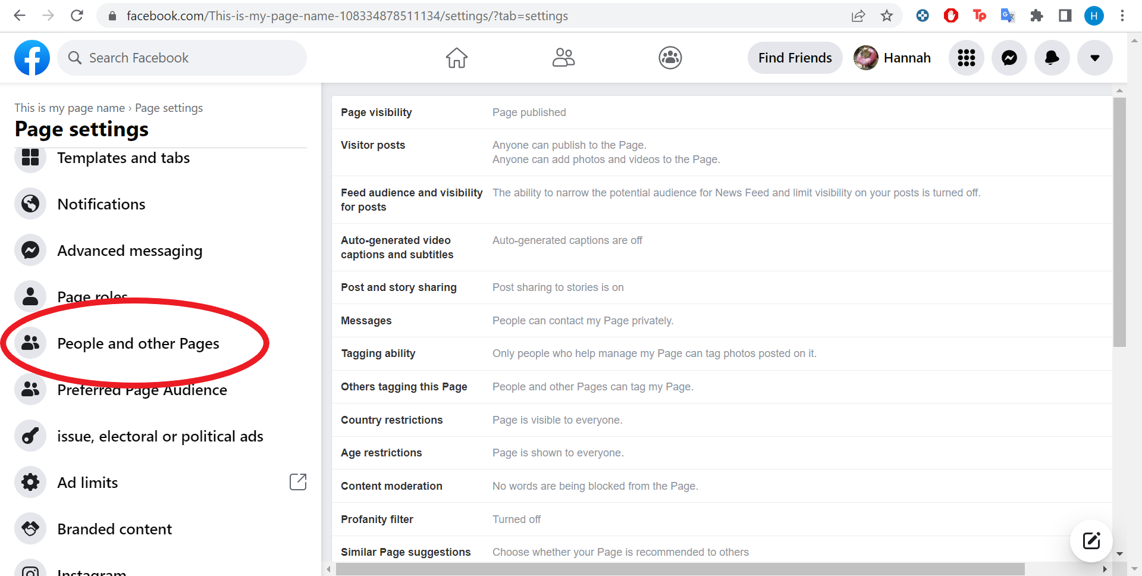This screenshot has height=576, width=1142.
Task: Click the Branded content handshake icon
Action: [x=30, y=529]
